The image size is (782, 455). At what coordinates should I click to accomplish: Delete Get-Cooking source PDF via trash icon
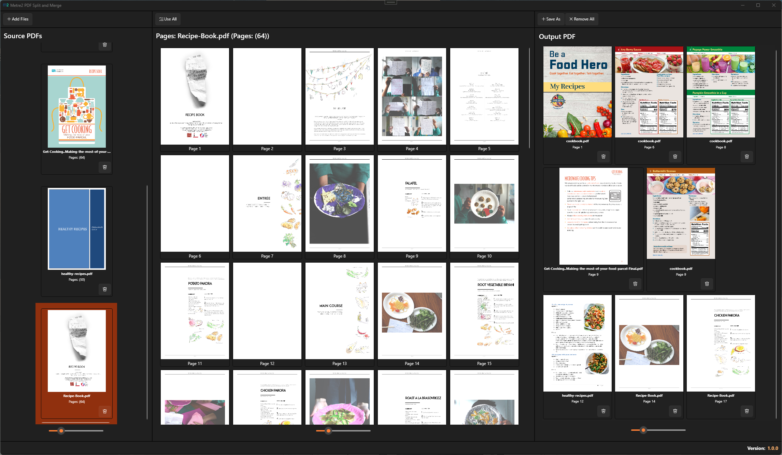coord(105,167)
